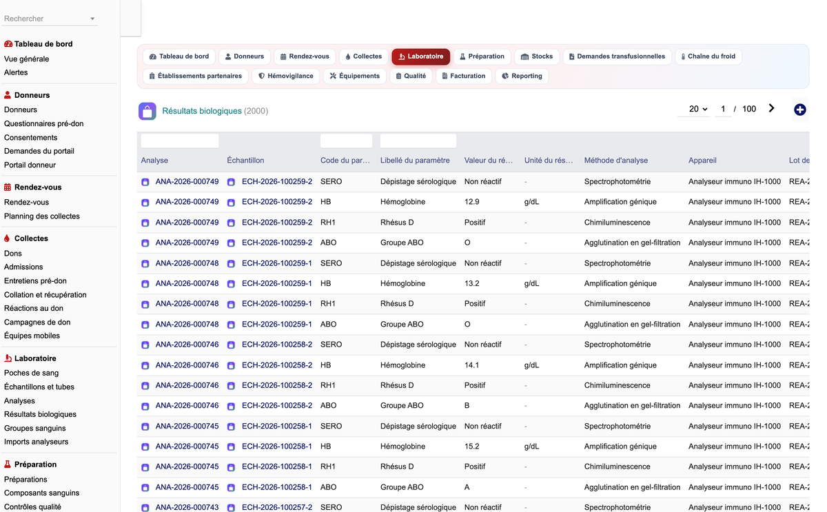
Task: Sort by Appareil column header
Action: click(x=702, y=161)
